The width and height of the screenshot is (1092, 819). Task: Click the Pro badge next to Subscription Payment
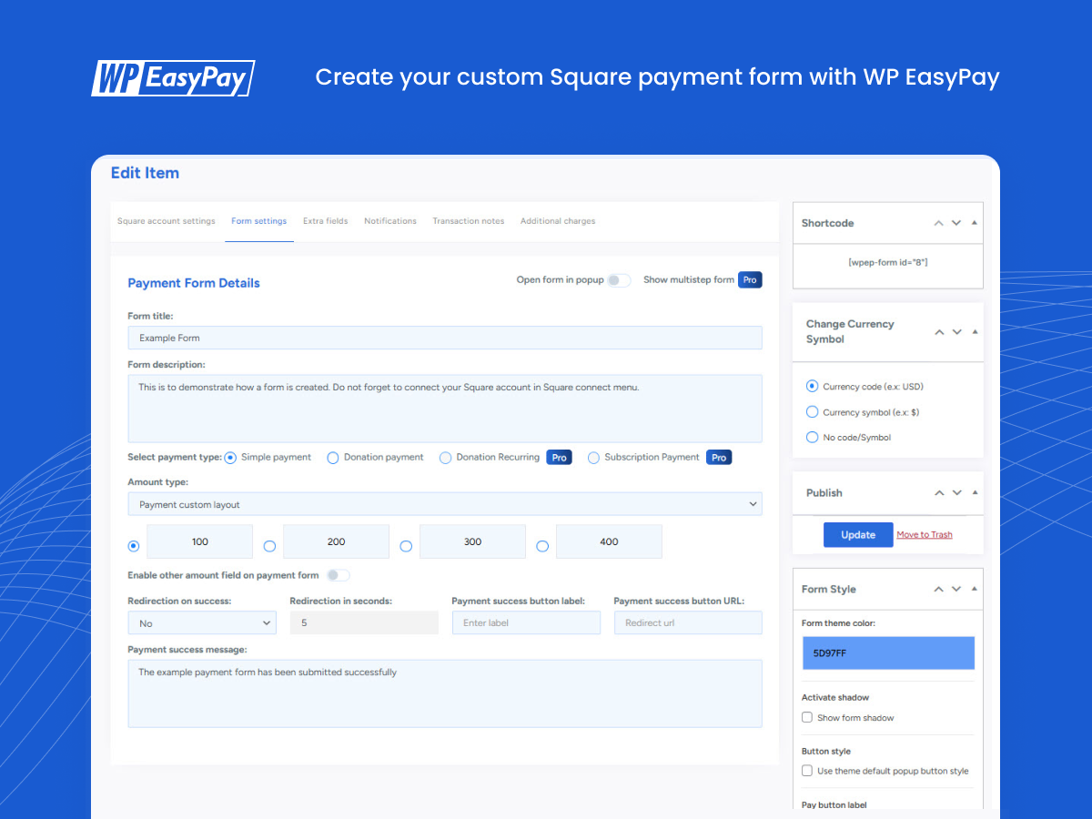(x=719, y=457)
